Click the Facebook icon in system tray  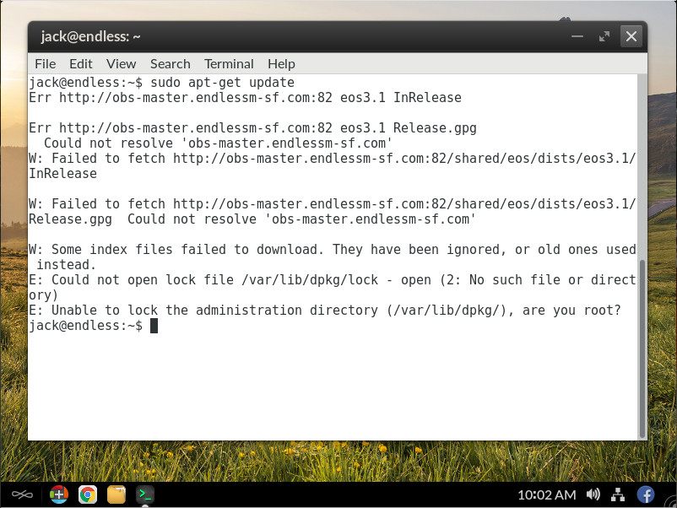coord(646,494)
